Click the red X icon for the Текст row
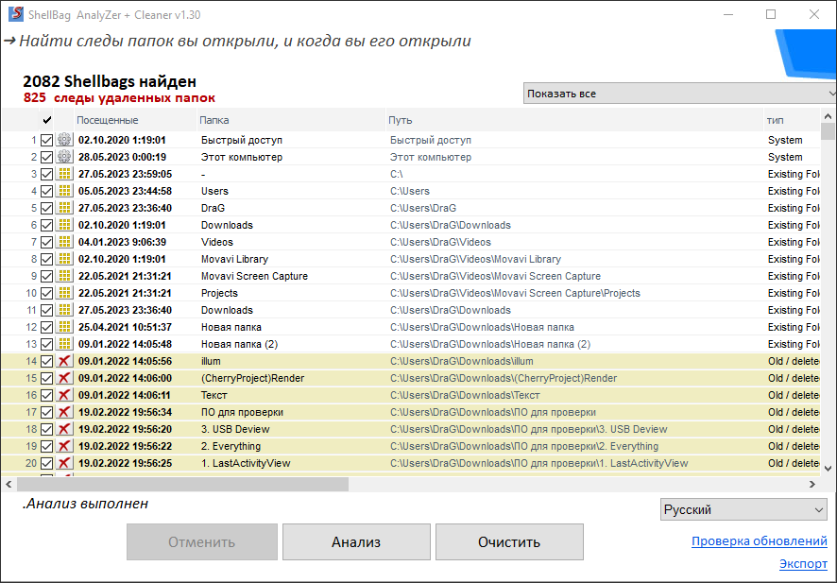Image resolution: width=837 pixels, height=583 pixels. pyautogui.click(x=64, y=395)
